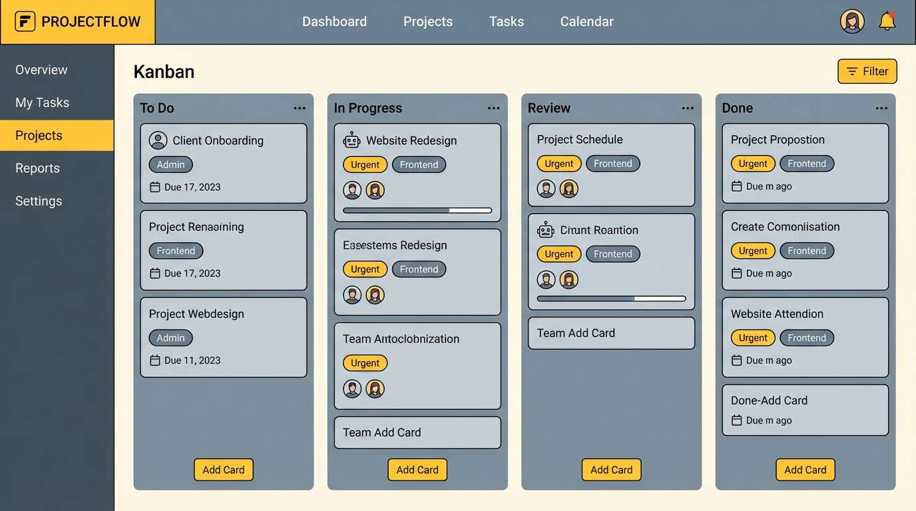Click your profile avatar in the top bar
Viewport: 916px width, 511px height.
pos(852,21)
